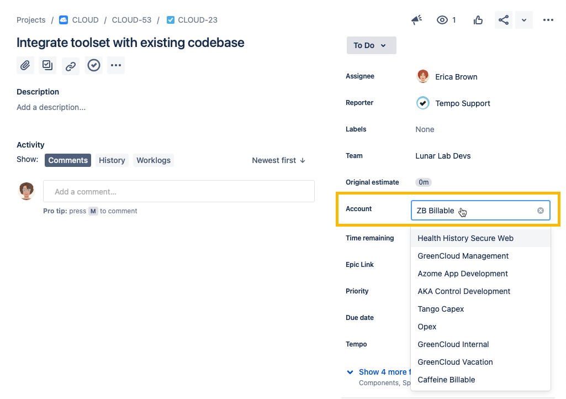
Task: Click the Account field input
Action: tap(480, 211)
